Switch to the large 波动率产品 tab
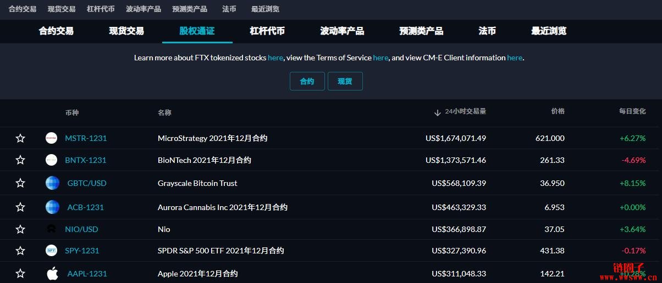This screenshot has height=283, width=662. click(x=342, y=31)
